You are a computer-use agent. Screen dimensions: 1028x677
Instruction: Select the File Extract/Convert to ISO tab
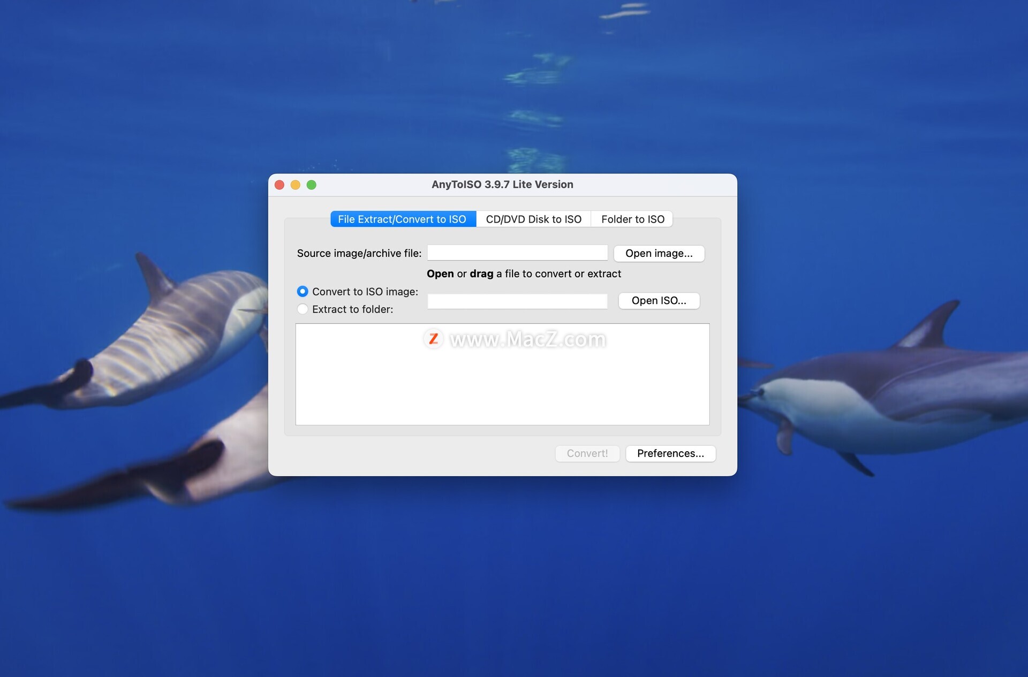pyautogui.click(x=403, y=219)
